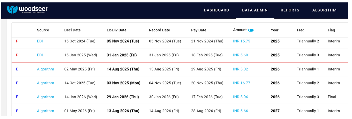Go to the Reports tab
352x119 pixels.
290,10
